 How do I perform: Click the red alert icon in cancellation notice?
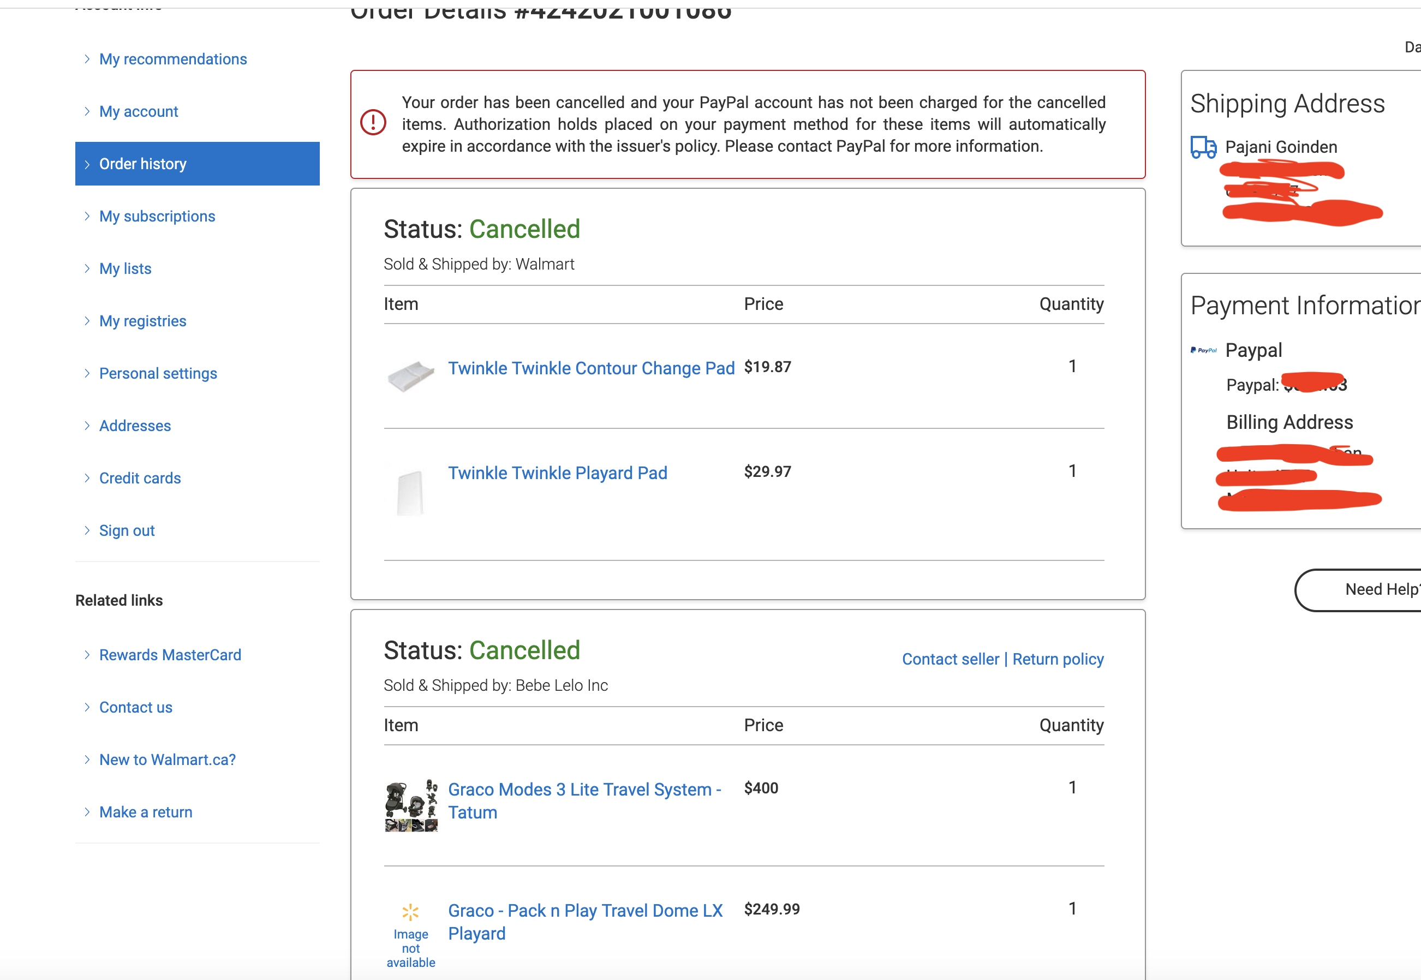[x=372, y=123]
